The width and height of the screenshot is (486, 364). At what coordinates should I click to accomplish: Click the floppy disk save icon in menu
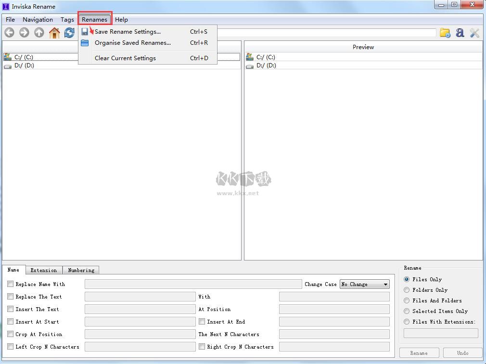pos(85,31)
